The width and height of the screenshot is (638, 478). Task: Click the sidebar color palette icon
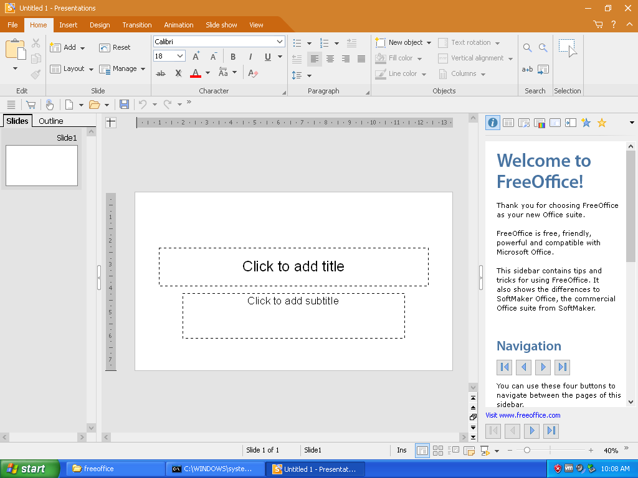[x=540, y=123]
